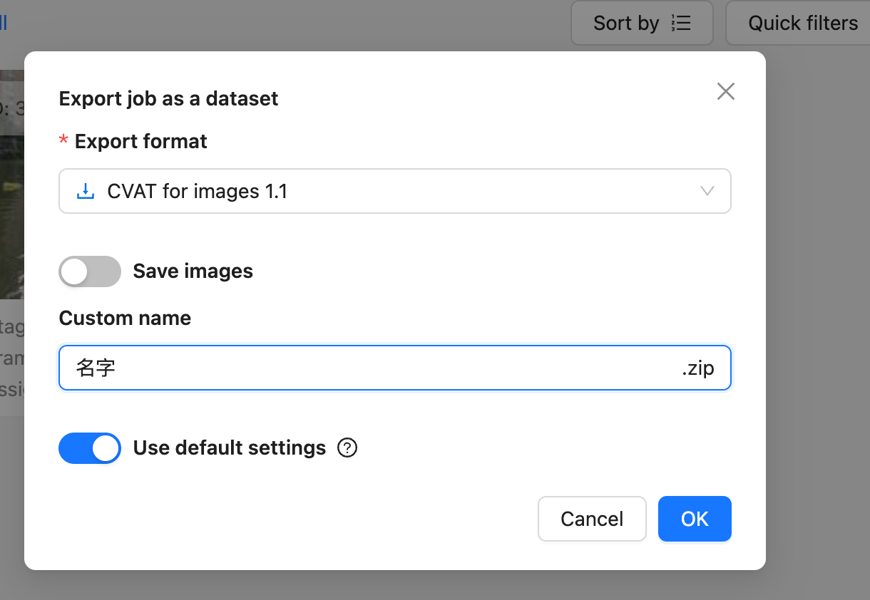The image size is (870, 600).
Task: Click the list icon in Sort by
Action: tap(681, 24)
